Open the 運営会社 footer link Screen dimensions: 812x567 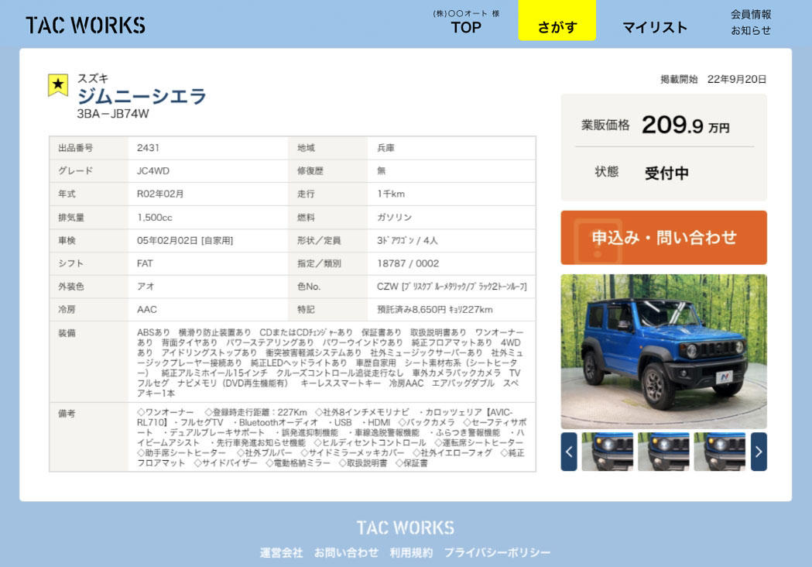tap(281, 552)
